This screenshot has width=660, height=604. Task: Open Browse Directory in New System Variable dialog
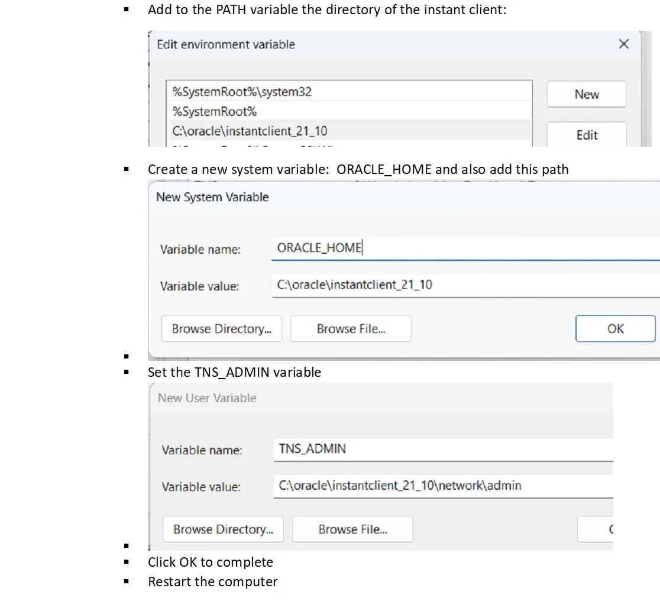[x=221, y=328]
